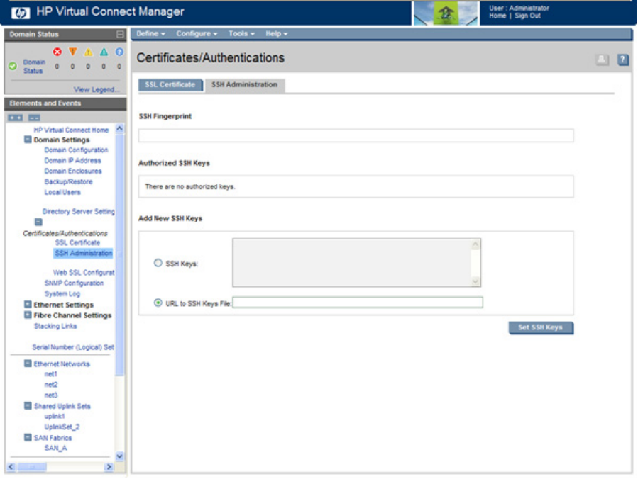Viewport: 638px width, 479px height.
Task: Click the collapse all tree icon
Action: (34, 118)
